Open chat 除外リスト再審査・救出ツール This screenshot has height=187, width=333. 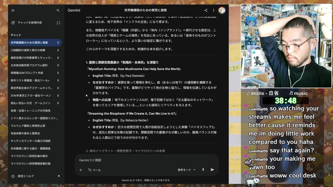(35, 81)
